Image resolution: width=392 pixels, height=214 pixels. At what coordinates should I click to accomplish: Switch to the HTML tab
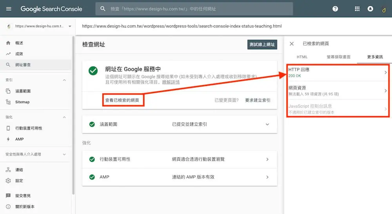click(x=302, y=57)
